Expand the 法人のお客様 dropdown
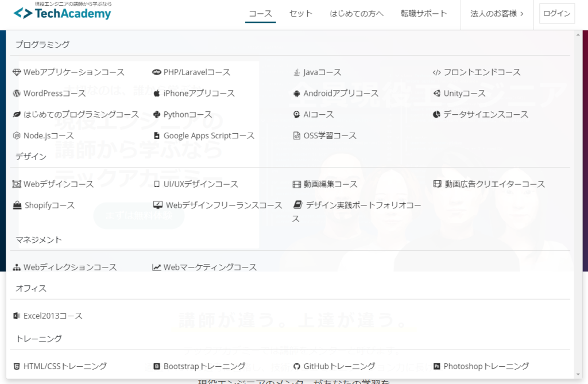 497,14
